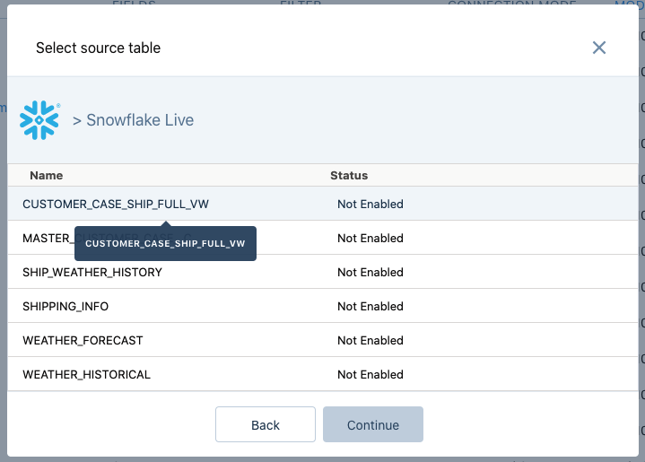Click Not Enabled status for SHIP_WEATHER_HISTORY

click(370, 273)
